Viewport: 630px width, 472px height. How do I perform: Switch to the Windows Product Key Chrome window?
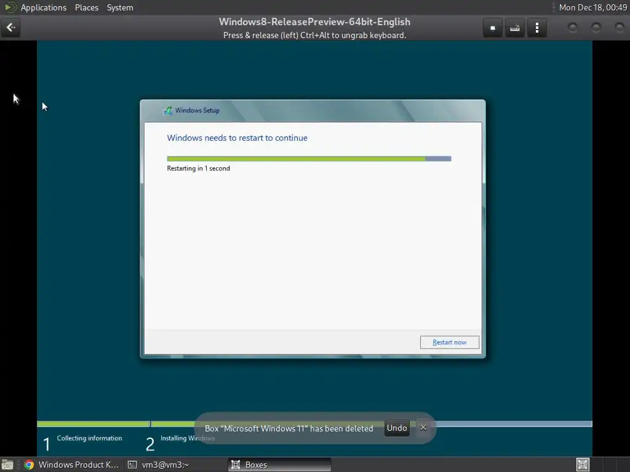71,465
